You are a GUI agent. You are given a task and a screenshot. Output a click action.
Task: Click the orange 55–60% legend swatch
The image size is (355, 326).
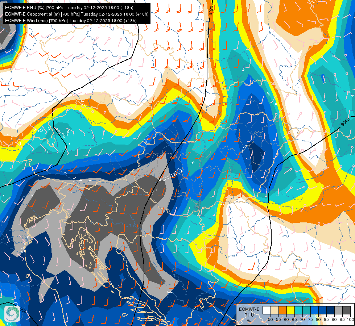point(282,310)
